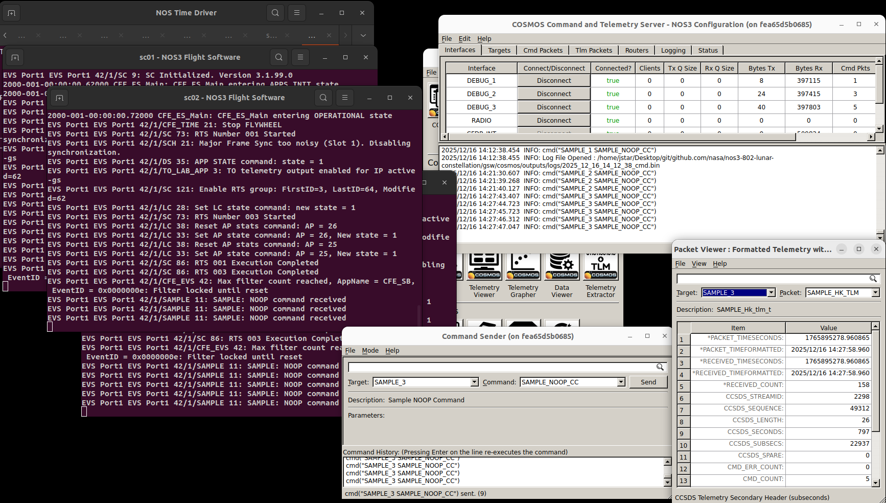Click search icon in Command Sender search box
This screenshot has height=503, width=886.
click(660, 367)
